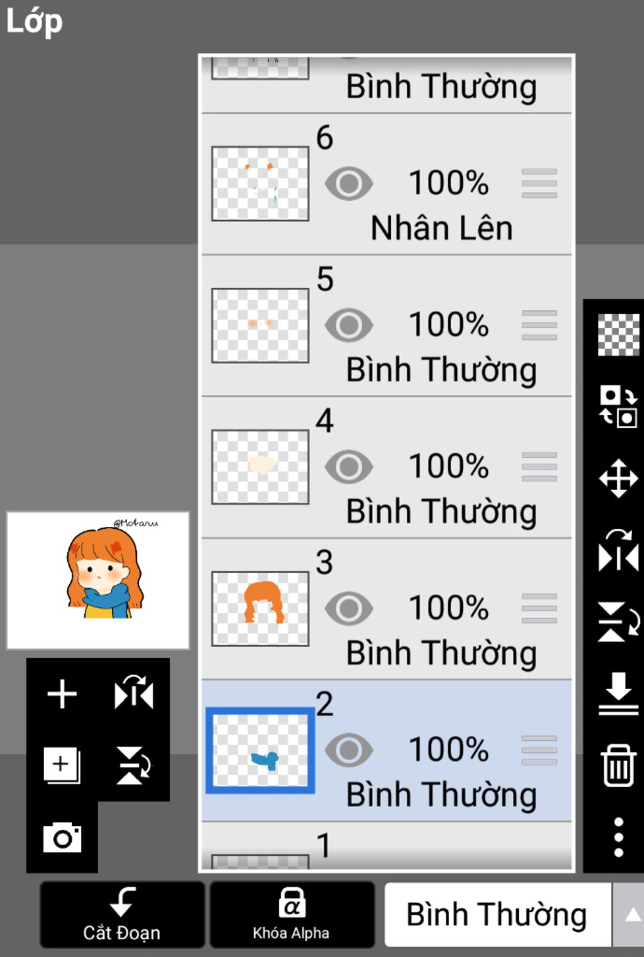Duplicate layer using the boxed plus icon
Screen dimensions: 644x957
[62, 765]
